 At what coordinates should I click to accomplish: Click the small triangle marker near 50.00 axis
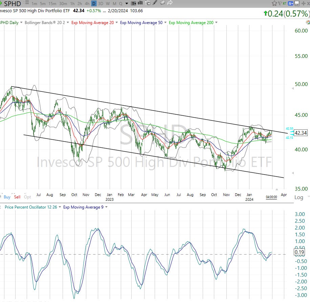tap(293, 88)
